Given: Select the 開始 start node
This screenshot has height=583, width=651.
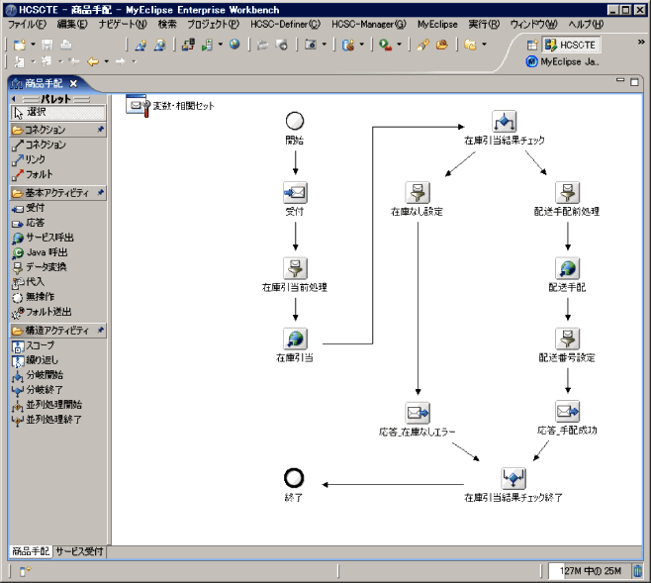Looking at the screenshot, I should [x=295, y=121].
